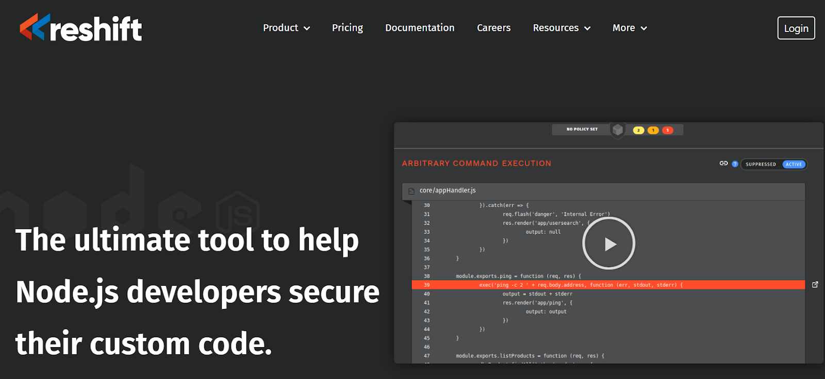Click the module.exports.ping line 38

518,276
